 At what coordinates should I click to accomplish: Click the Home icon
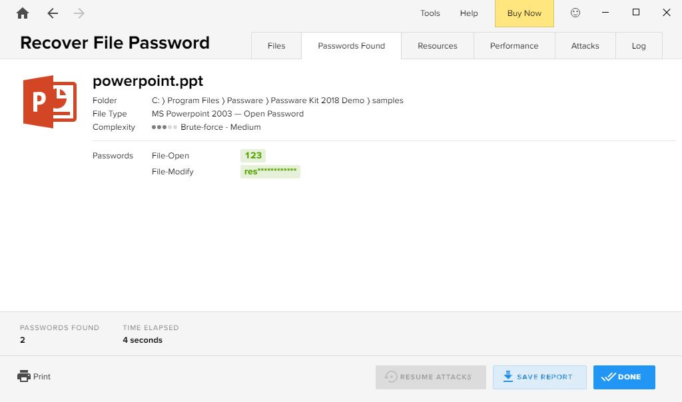[x=23, y=13]
